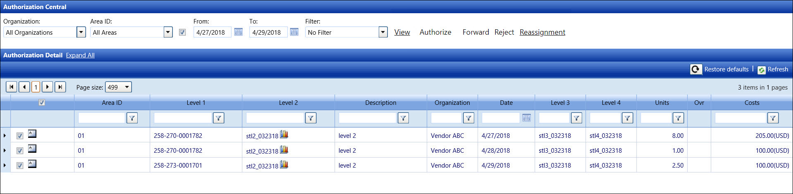Click the Restore defaults icon
This screenshot has height=194, width=793.
(x=696, y=69)
